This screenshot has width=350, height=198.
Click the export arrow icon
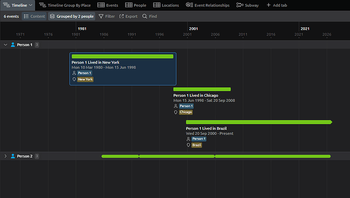coord(121,16)
